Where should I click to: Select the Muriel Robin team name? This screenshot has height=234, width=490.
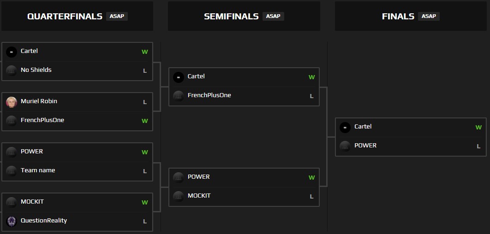pyautogui.click(x=39, y=101)
